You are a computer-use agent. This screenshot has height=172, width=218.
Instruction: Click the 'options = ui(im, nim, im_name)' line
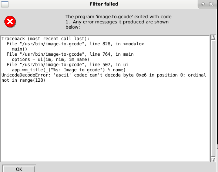[50, 59]
